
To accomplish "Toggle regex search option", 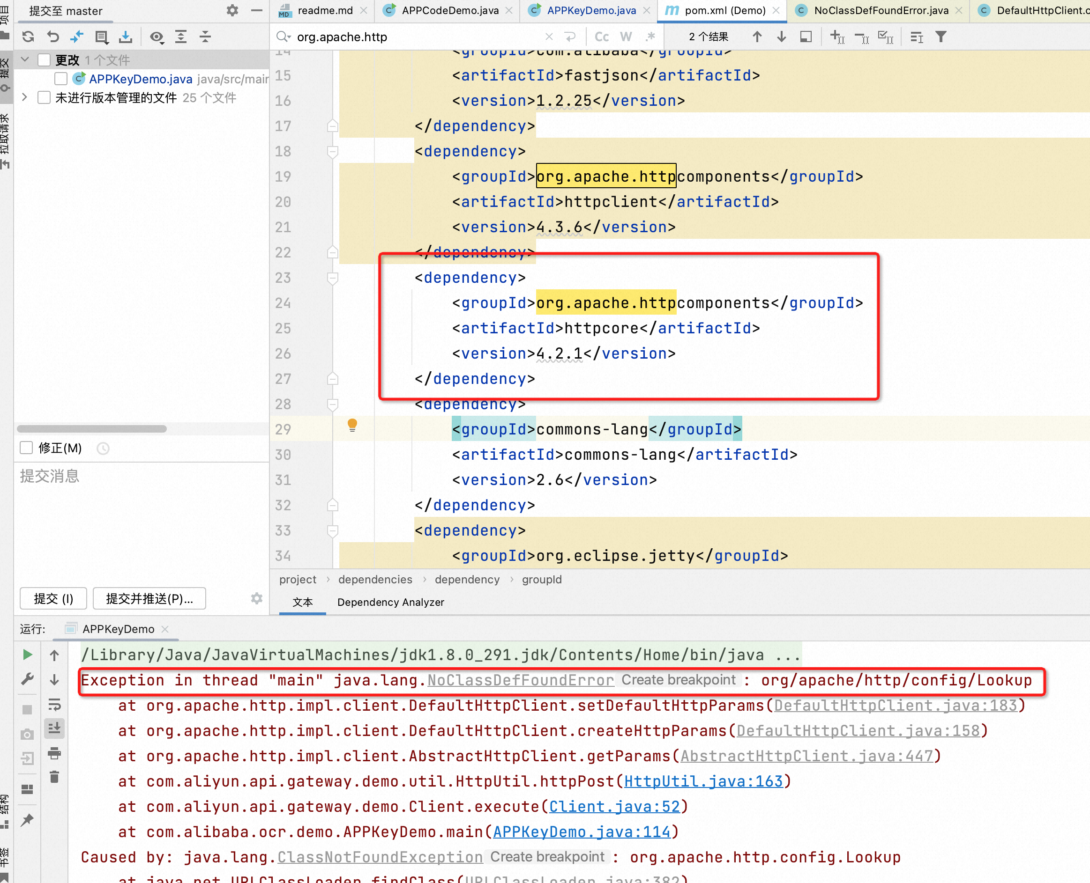I will point(650,37).
